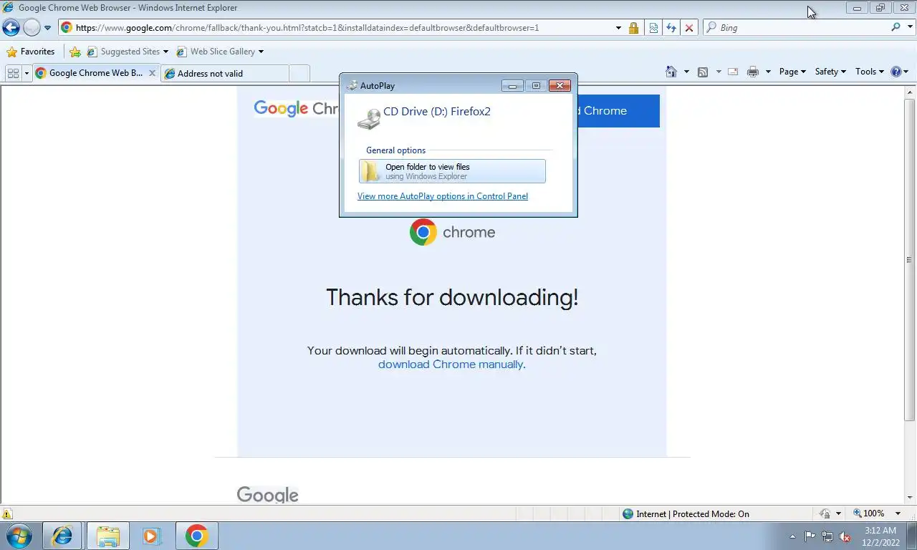Image resolution: width=917 pixels, height=550 pixels.
Task: Open the Tools menu
Action: [870, 72]
